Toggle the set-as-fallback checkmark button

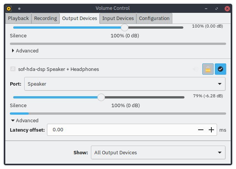tap(220, 69)
